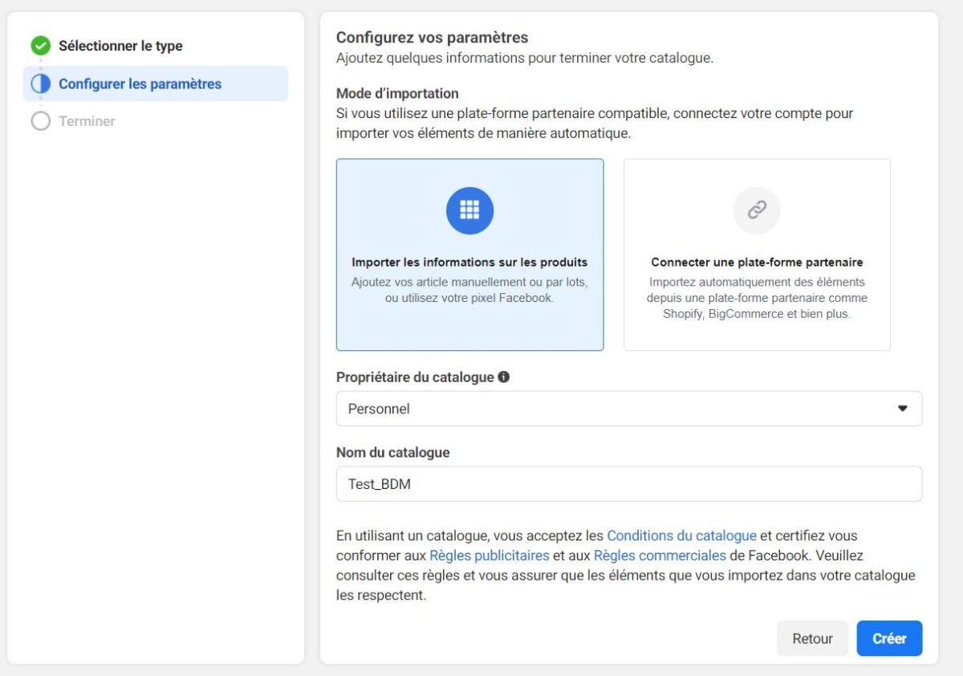Open the 'Règles publicitaires' link
Image resolution: width=963 pixels, height=676 pixels.
490,556
